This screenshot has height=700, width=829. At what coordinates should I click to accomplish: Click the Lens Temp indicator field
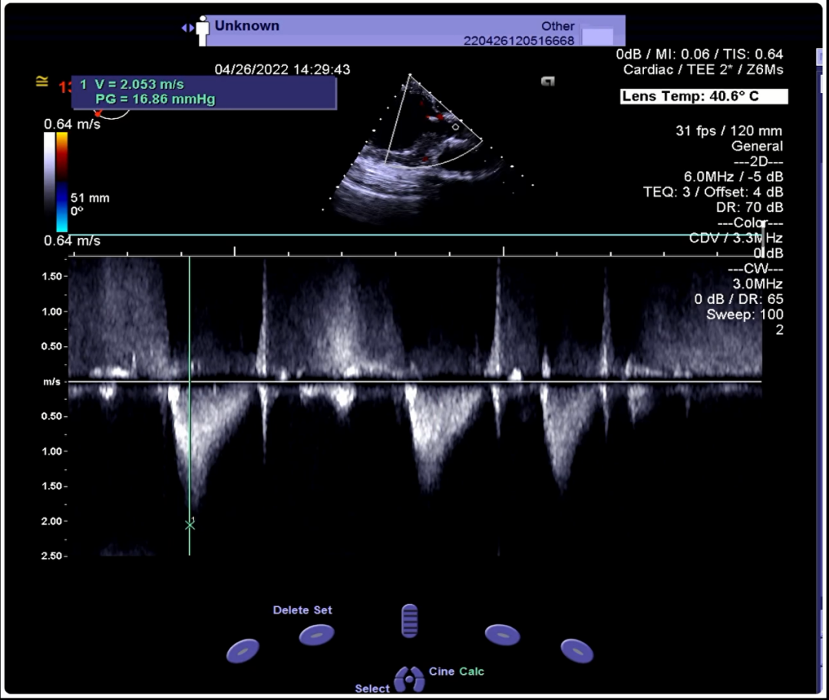(704, 97)
